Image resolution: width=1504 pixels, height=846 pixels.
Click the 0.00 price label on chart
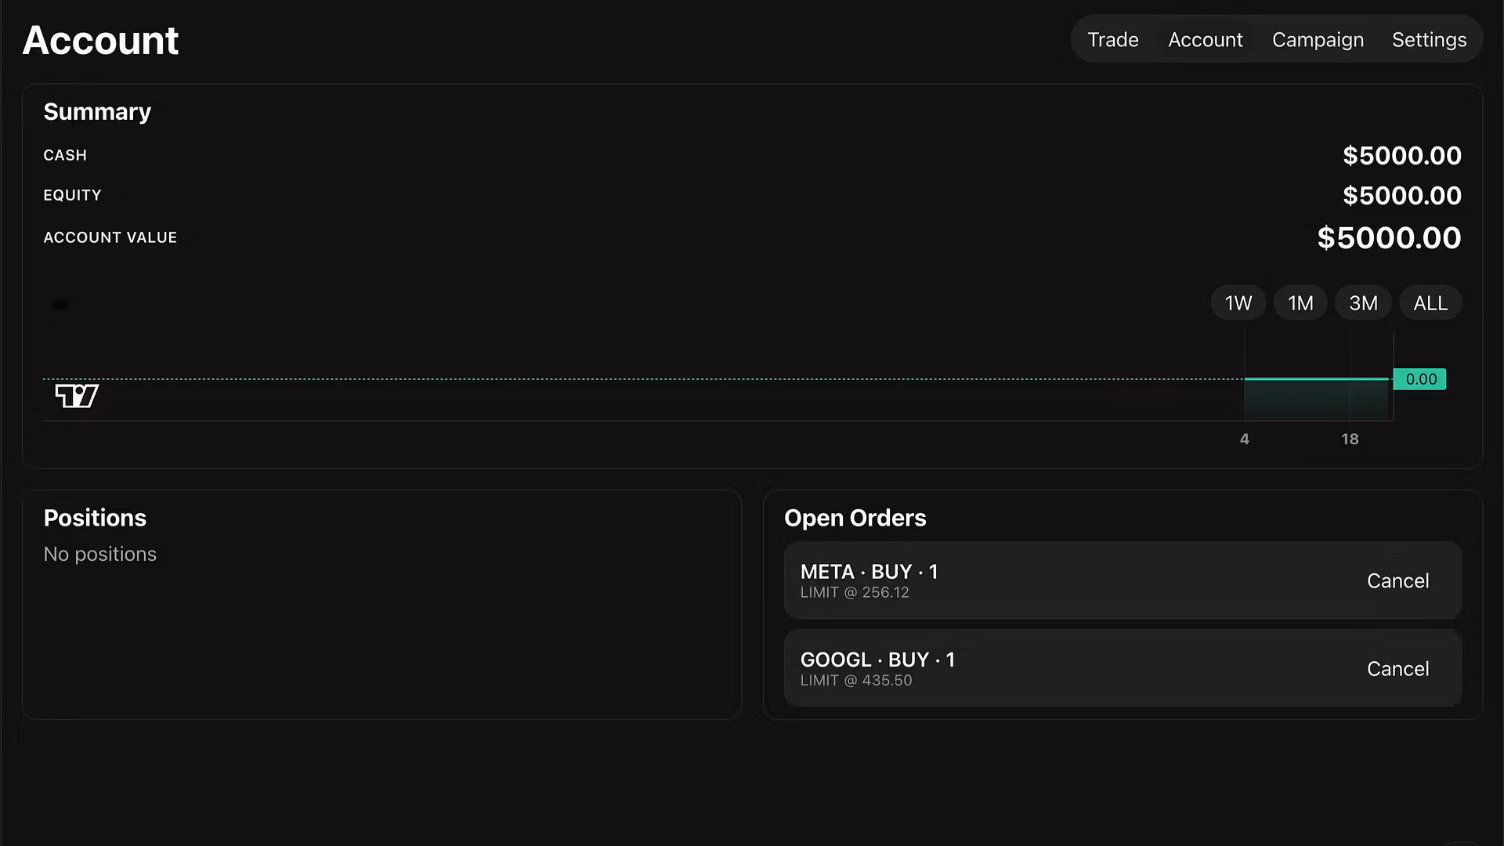click(x=1420, y=379)
